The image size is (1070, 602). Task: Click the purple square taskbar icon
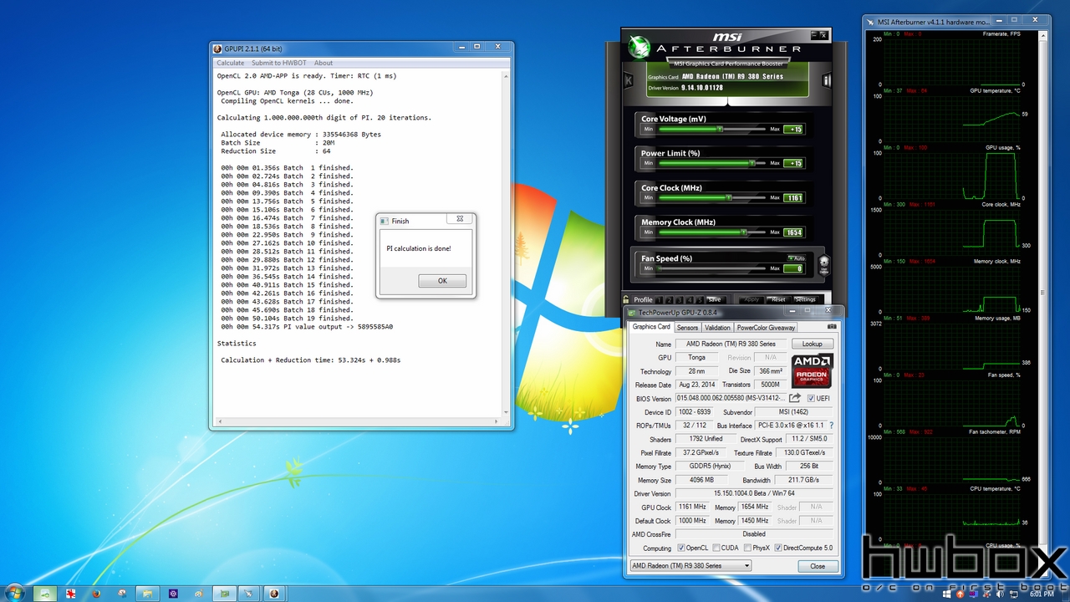pyautogui.click(x=173, y=593)
